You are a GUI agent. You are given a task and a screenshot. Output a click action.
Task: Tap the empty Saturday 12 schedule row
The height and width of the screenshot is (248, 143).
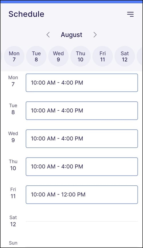tap(82, 222)
